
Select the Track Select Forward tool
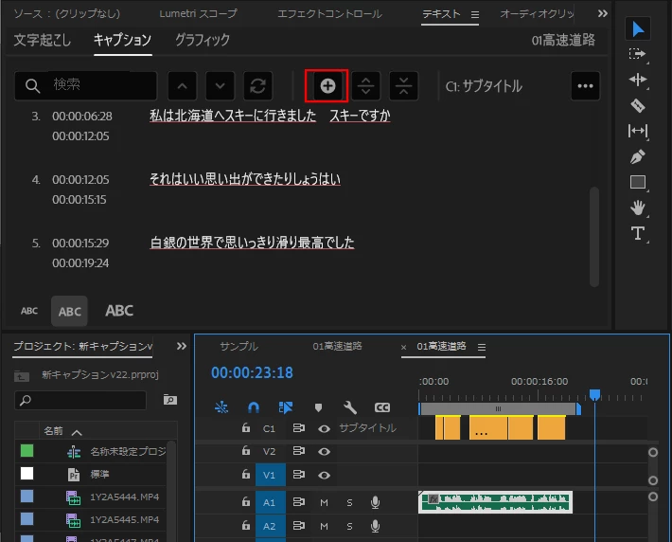pos(638,55)
